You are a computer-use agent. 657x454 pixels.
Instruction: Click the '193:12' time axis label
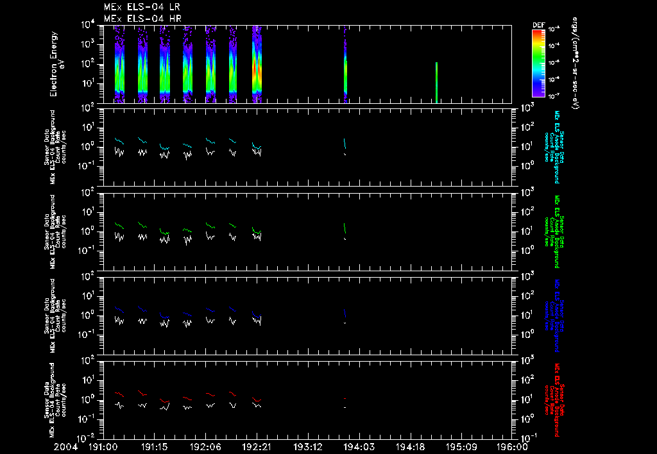pyautogui.click(x=307, y=447)
